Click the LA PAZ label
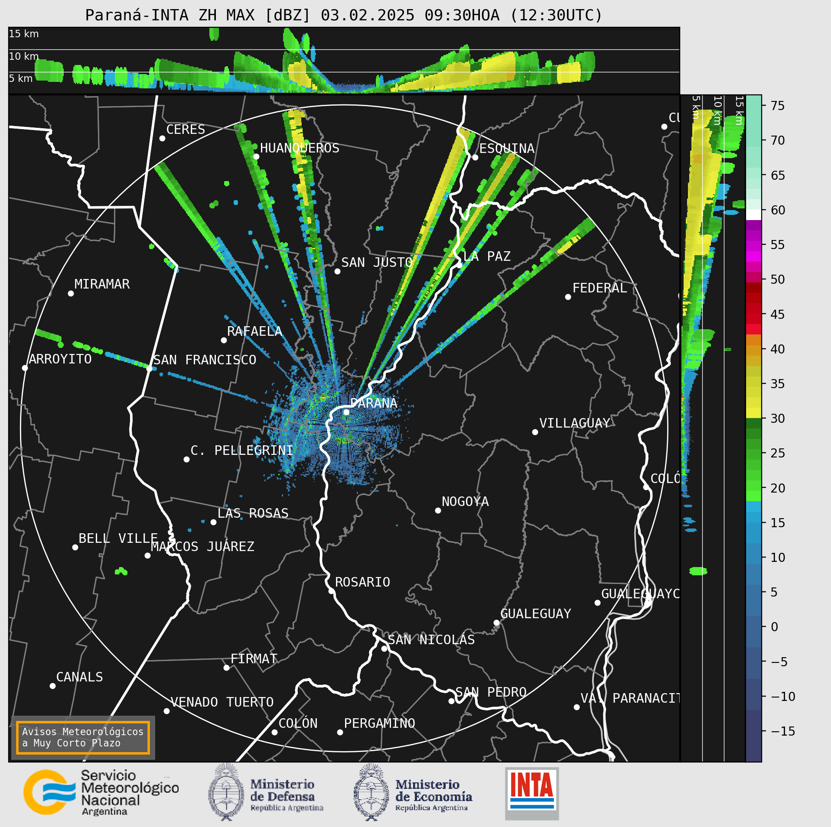 487,256
